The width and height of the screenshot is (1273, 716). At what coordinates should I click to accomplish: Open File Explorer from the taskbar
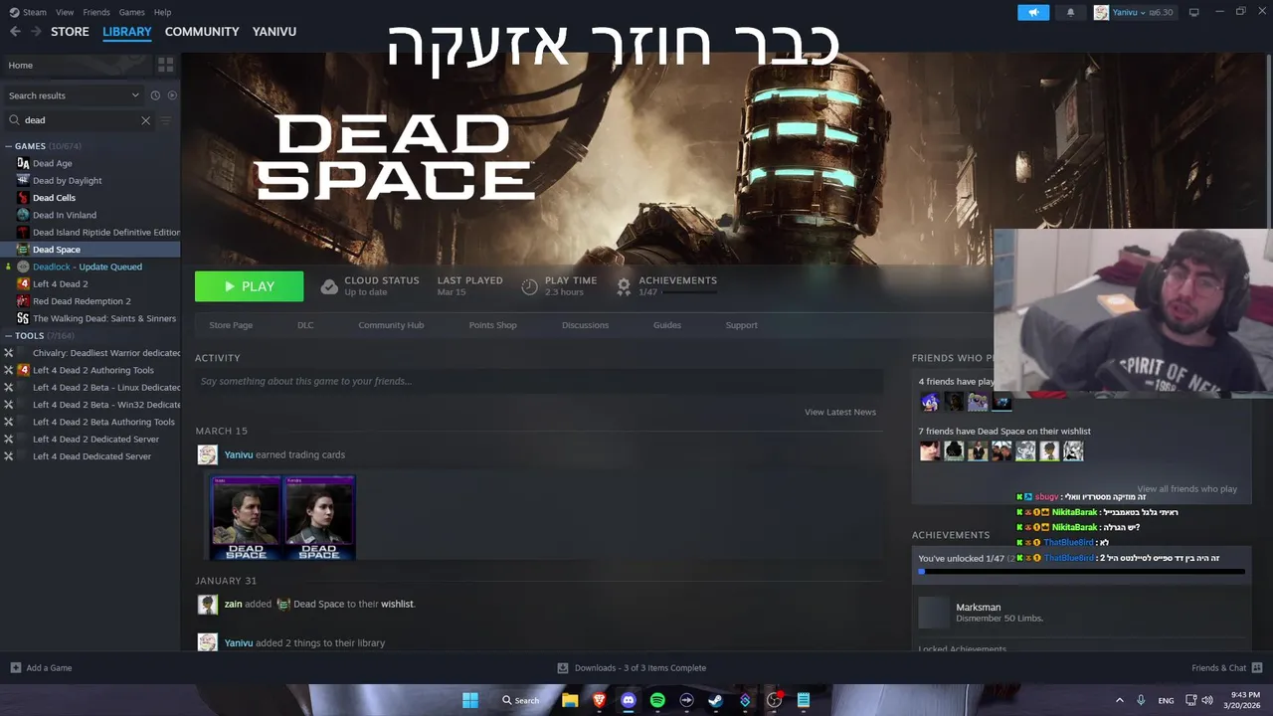(x=570, y=700)
